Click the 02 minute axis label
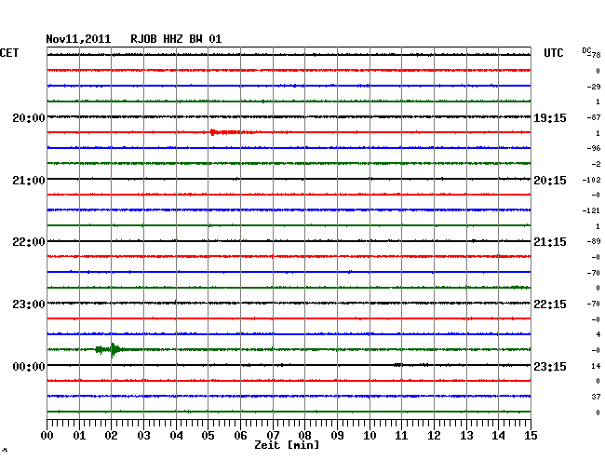Screen dimensions: 605x460 point(111,435)
